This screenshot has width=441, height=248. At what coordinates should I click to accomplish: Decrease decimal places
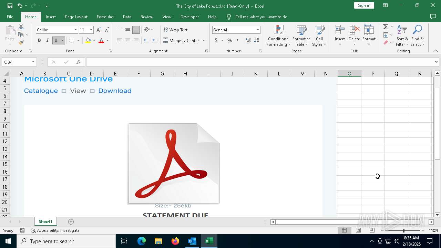coord(257,40)
